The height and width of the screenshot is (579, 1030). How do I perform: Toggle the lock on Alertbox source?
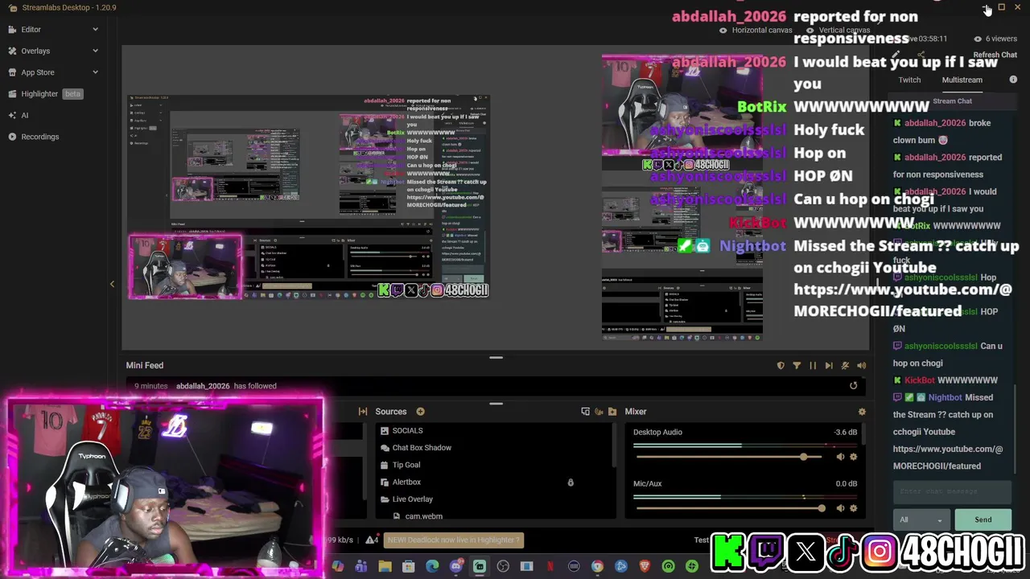[x=571, y=482]
